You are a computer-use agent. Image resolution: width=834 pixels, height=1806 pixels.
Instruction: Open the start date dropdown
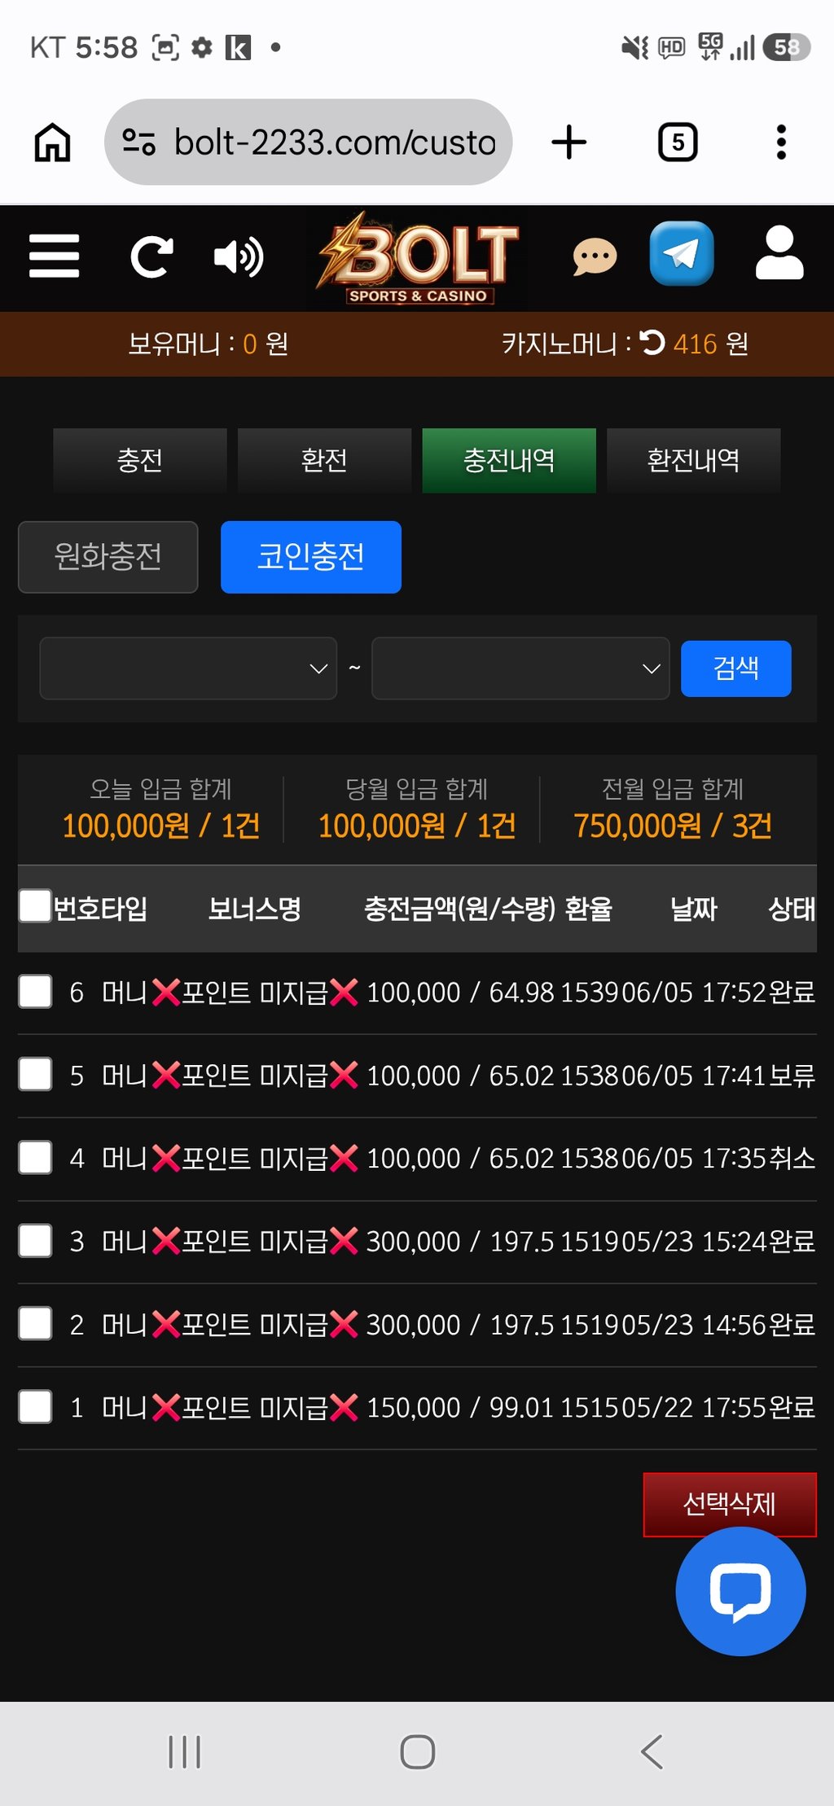tap(188, 668)
